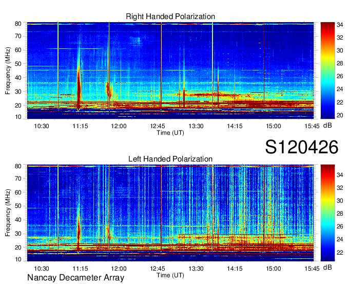Click the "Frequency (MHz)" axis label of Left Handed plot

8,213
